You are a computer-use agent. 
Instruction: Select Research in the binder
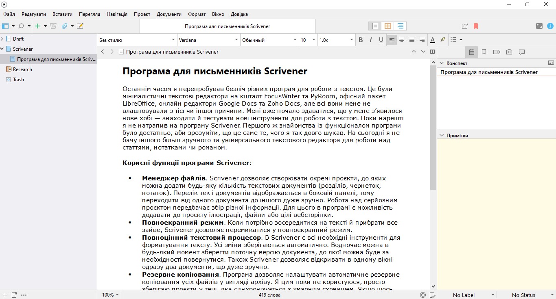point(22,69)
